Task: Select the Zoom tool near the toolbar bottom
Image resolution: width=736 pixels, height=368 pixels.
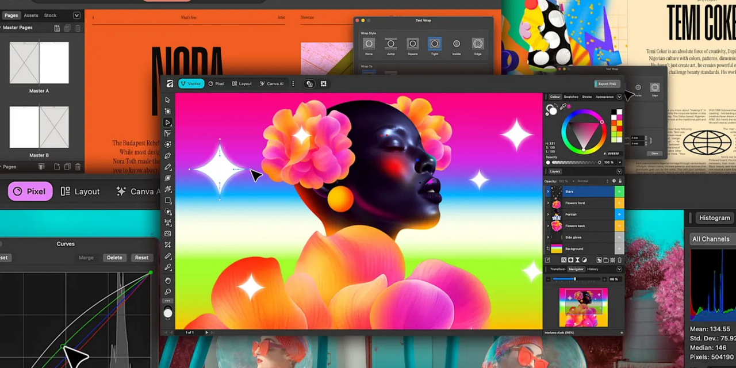Action: point(167,290)
